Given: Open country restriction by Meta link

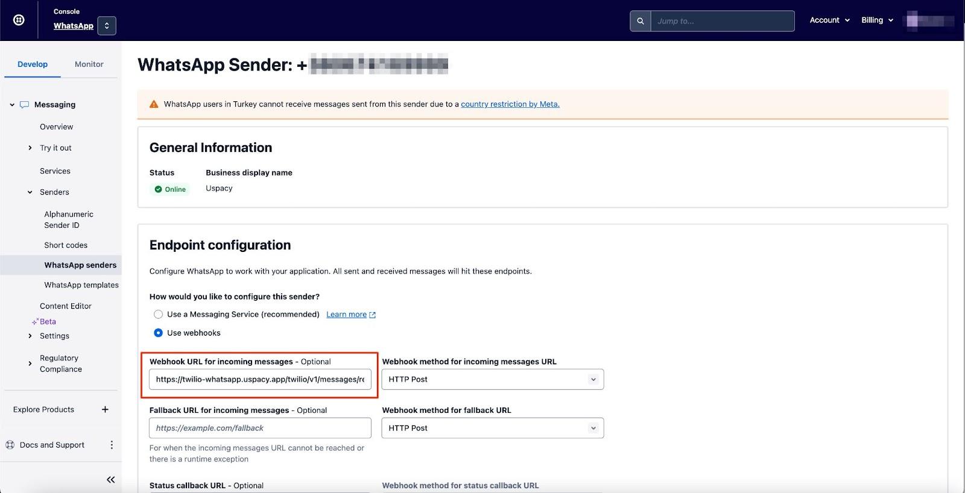Looking at the screenshot, I should [510, 104].
